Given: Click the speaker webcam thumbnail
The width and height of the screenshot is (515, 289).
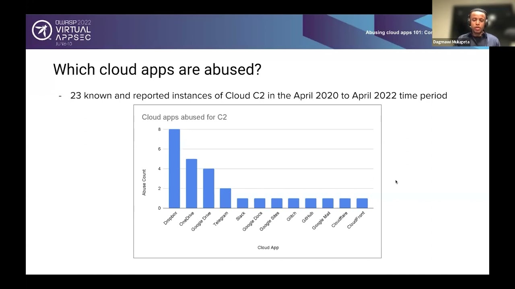Looking at the screenshot, I should coord(474,23).
